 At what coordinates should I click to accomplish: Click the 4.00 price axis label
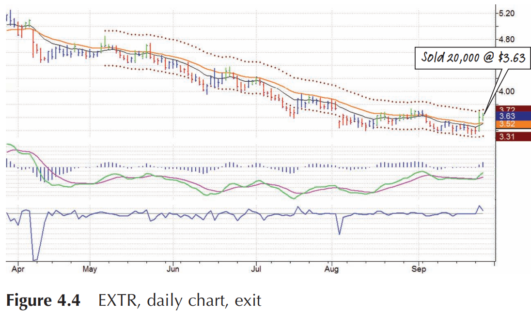tap(507, 91)
